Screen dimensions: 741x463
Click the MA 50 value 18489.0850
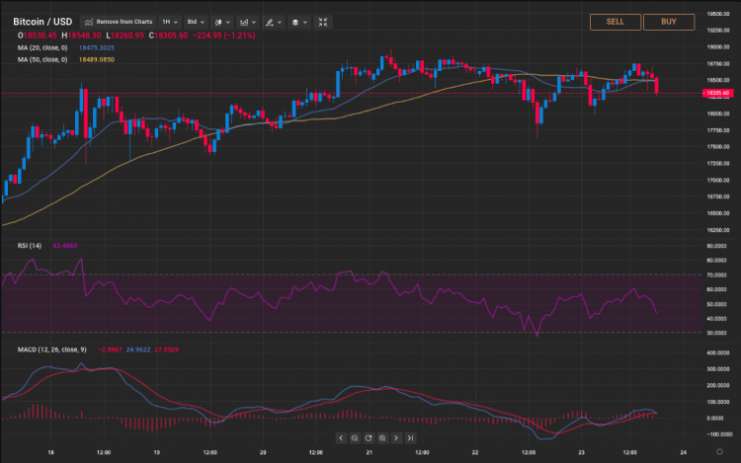tap(97, 59)
